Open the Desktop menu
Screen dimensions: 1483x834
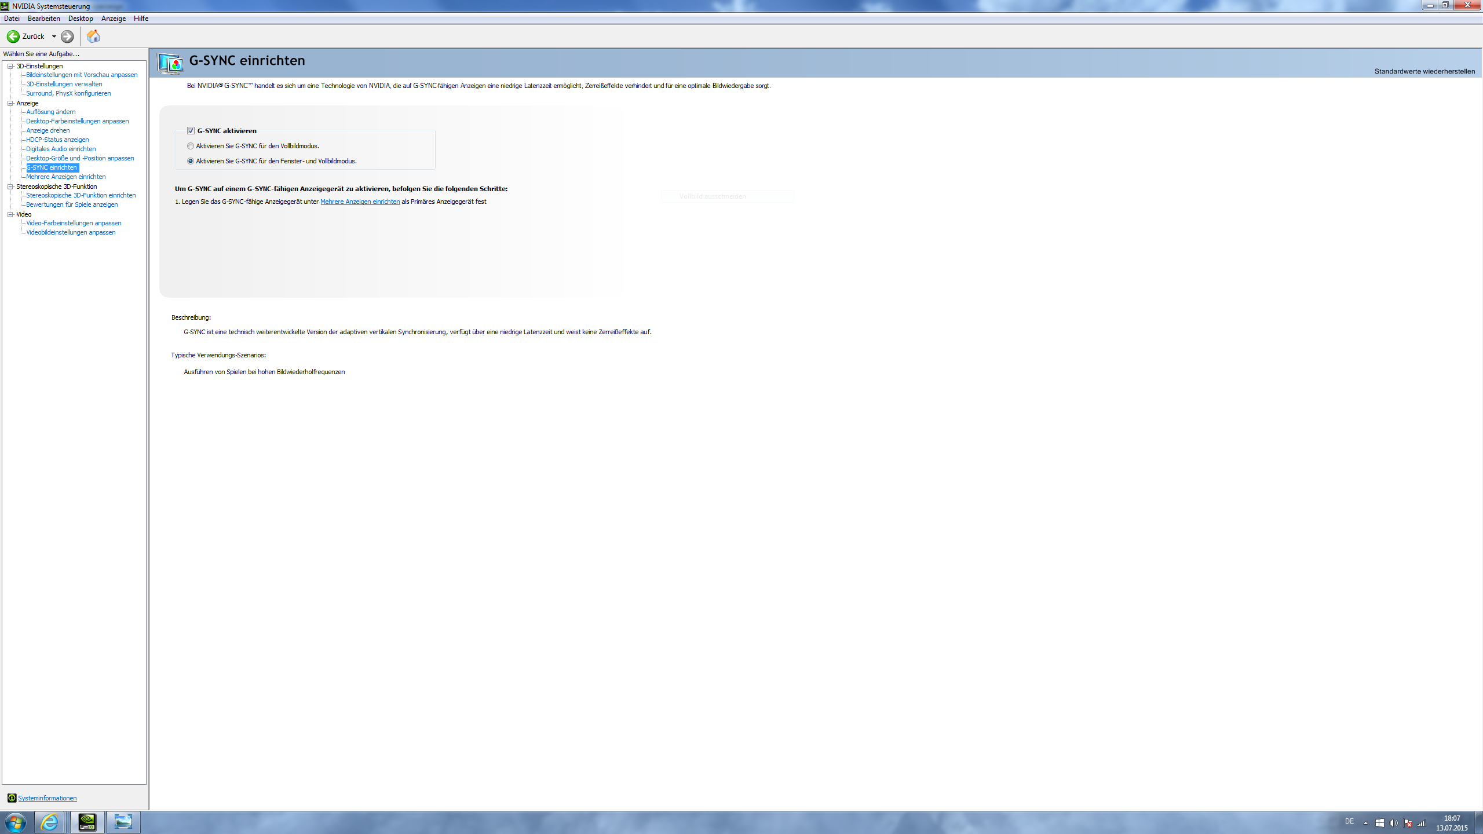[81, 19]
